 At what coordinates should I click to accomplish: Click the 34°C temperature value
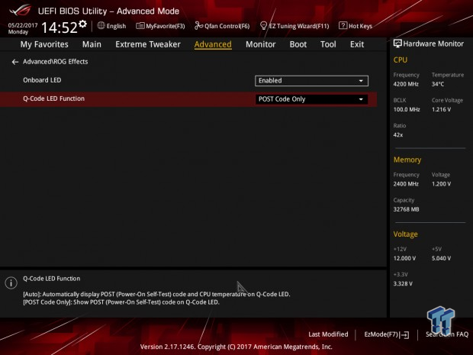pyautogui.click(x=438, y=84)
